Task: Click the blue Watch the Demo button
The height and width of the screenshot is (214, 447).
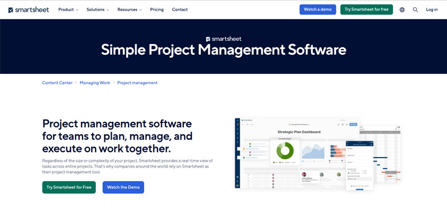Action: click(x=123, y=187)
